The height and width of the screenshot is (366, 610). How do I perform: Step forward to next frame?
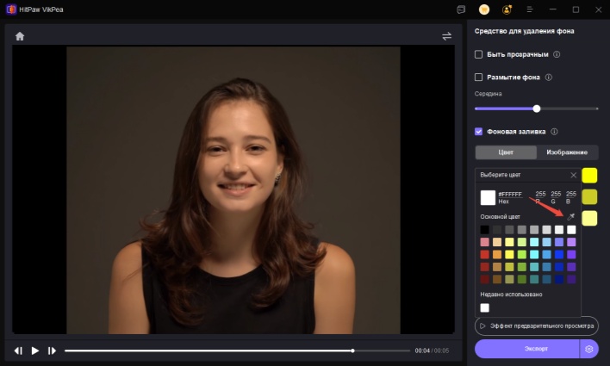52,350
